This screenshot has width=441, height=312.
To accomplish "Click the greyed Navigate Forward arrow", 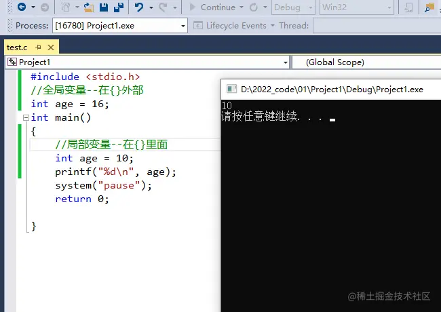I will [44, 7].
